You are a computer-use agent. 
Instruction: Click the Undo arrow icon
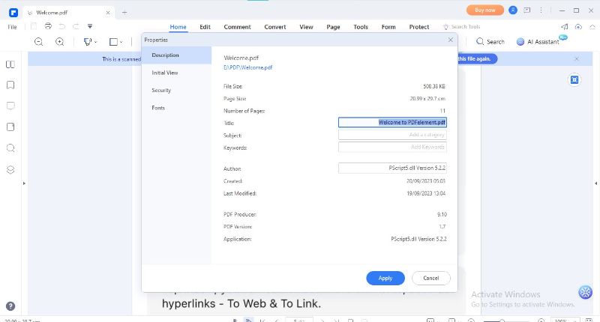[61, 26]
